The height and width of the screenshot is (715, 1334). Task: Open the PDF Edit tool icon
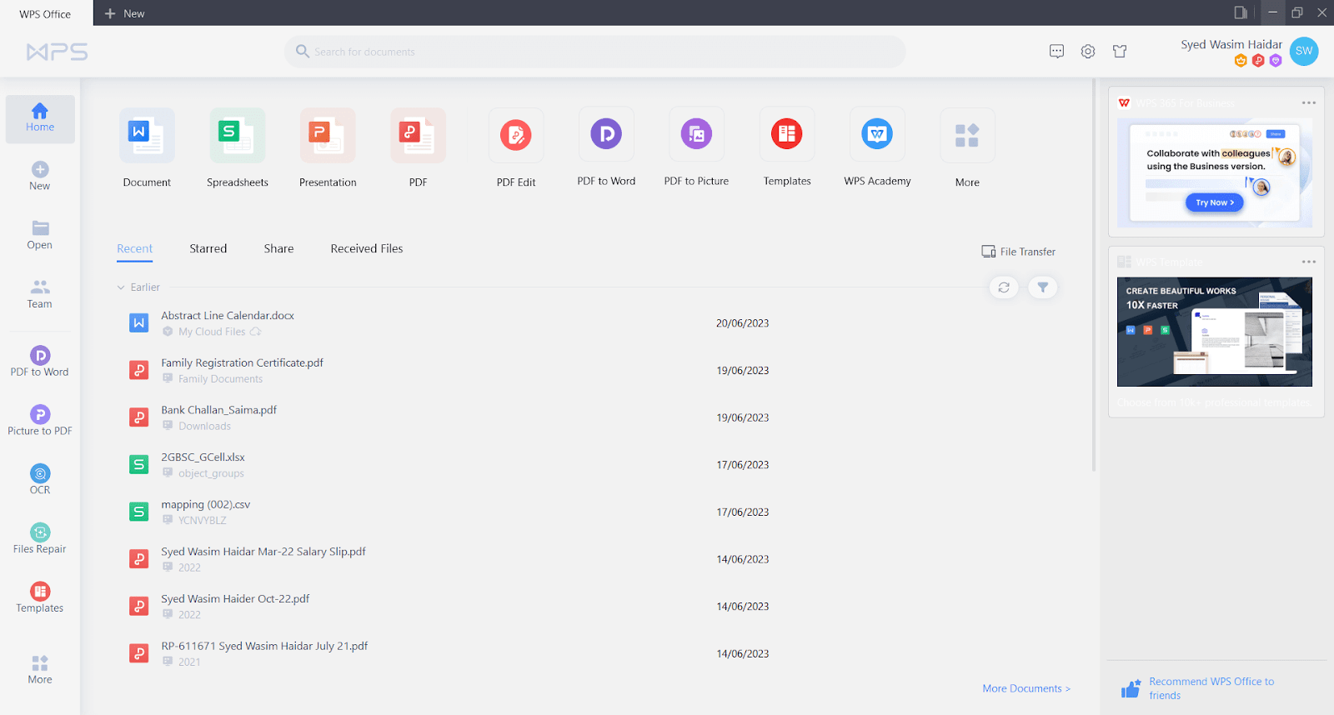(515, 136)
